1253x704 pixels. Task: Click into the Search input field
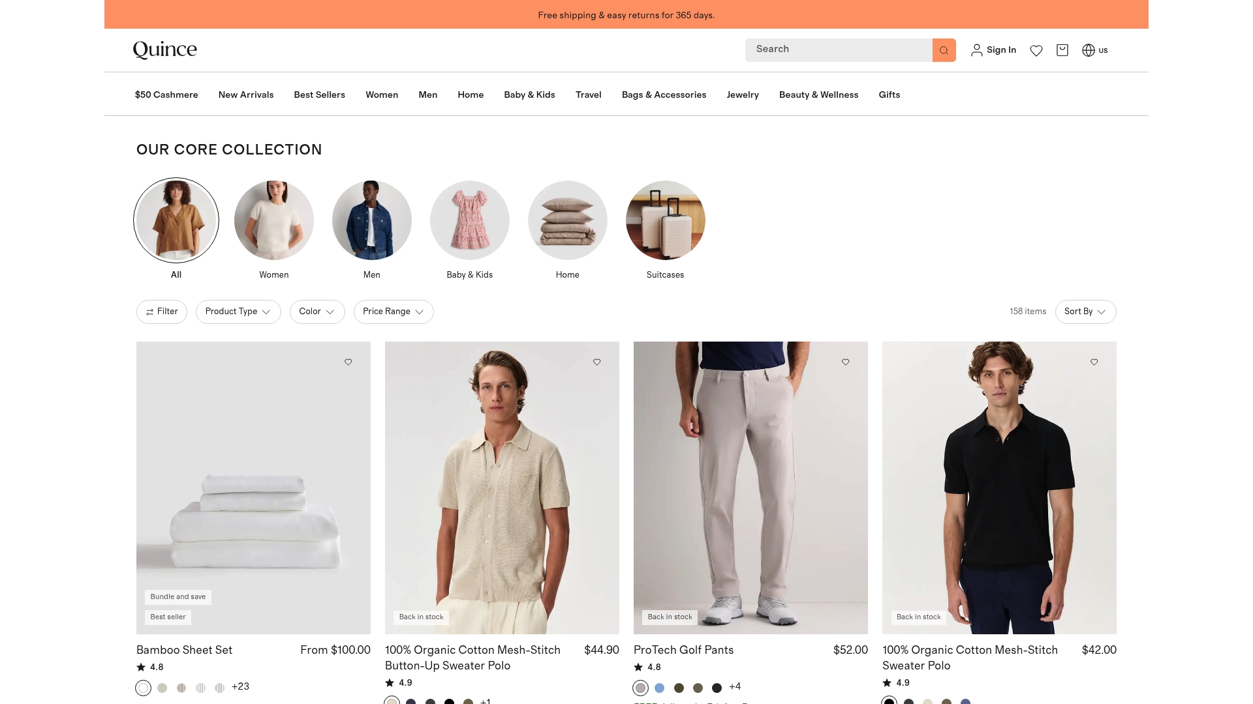click(x=839, y=50)
